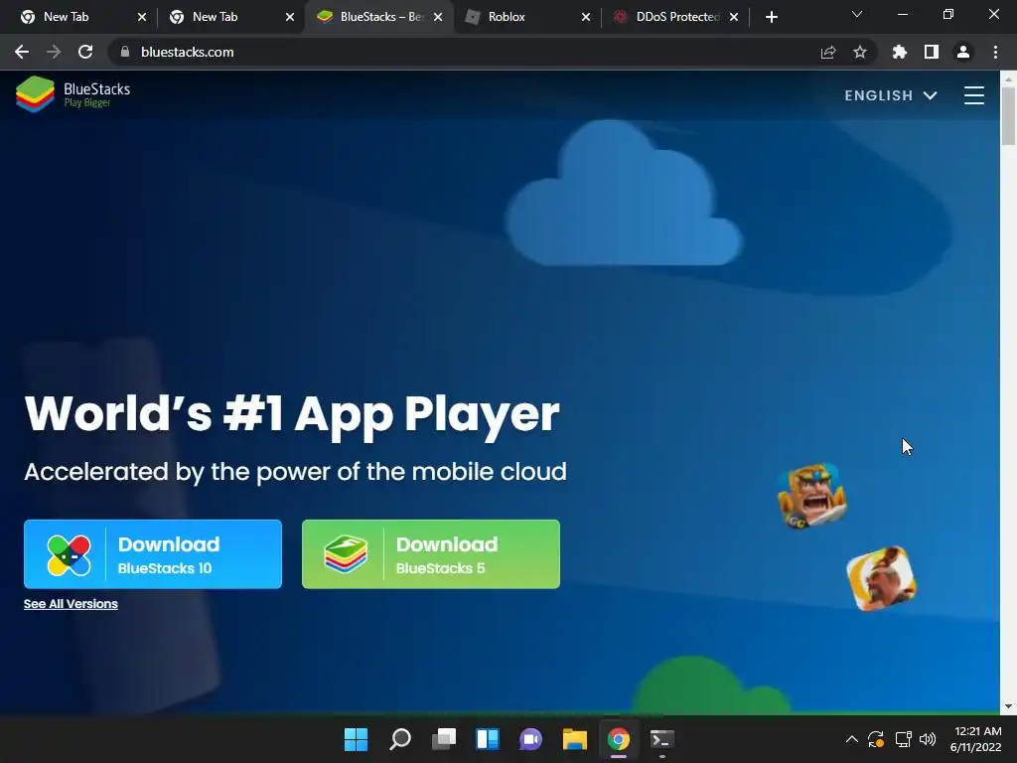Screen dimensions: 1017x763
Task: Go back using the browser back arrow
Action: point(22,52)
